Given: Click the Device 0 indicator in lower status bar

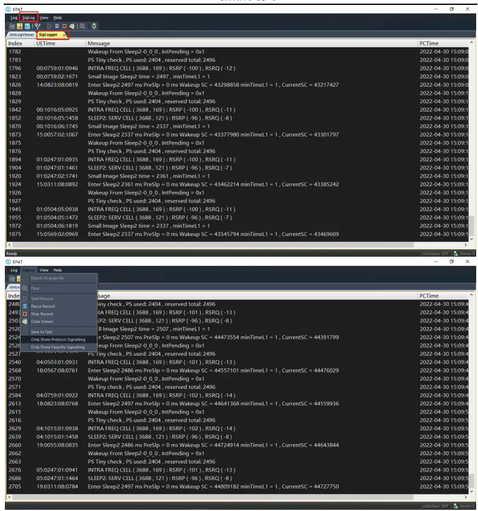Looking at the screenshot, I should point(464,506).
